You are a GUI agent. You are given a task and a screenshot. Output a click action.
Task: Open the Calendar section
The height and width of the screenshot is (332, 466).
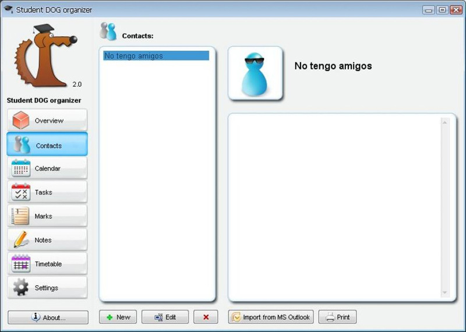[47, 168]
